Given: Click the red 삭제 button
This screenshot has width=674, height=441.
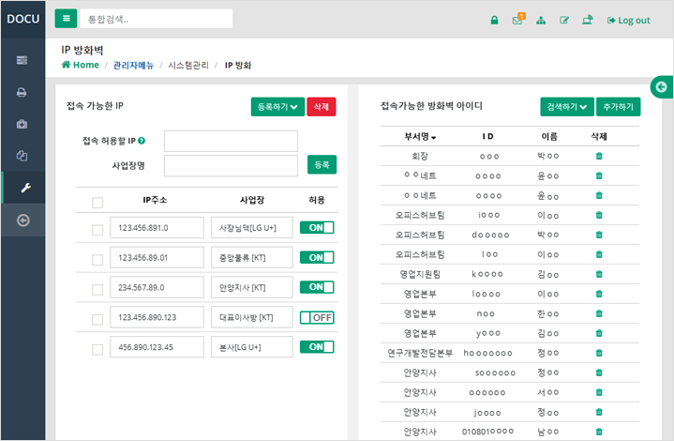Looking at the screenshot, I should click(x=321, y=107).
